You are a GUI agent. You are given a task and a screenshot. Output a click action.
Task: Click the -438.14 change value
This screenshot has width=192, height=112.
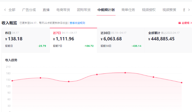click(x=136, y=46)
